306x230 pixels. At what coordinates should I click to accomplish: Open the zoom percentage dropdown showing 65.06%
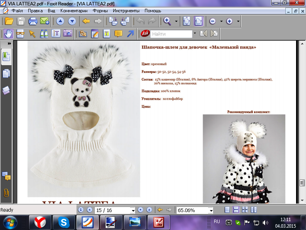click(211, 210)
